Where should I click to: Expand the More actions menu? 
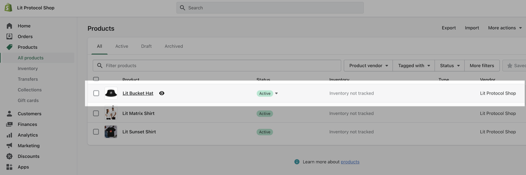click(x=505, y=28)
